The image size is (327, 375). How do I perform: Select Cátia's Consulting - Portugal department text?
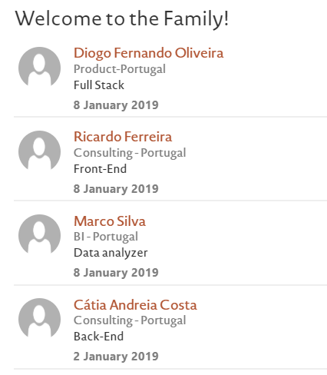[x=130, y=320]
